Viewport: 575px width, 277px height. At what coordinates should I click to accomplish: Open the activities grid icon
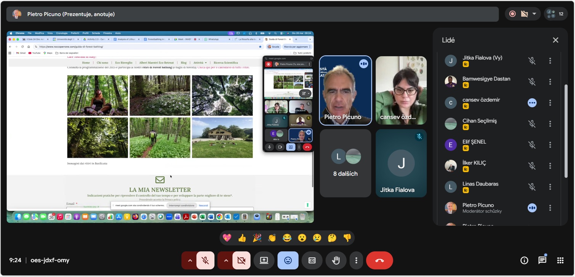(x=560, y=261)
